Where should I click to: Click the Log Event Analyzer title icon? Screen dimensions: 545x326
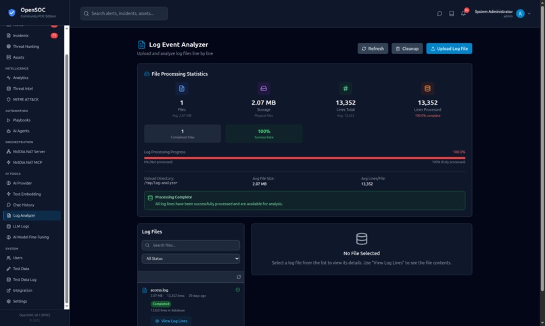(x=141, y=45)
